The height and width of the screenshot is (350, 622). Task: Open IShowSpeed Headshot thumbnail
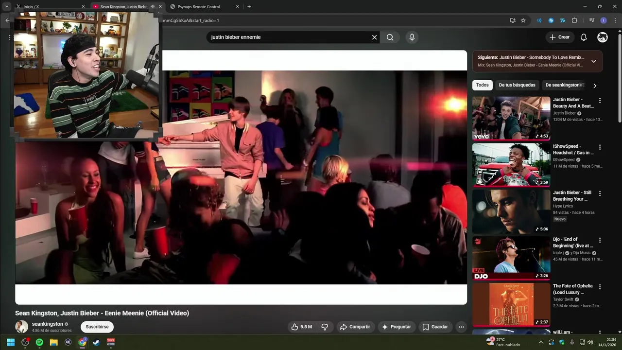(x=511, y=165)
